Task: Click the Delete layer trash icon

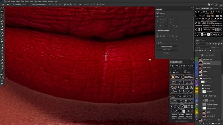Action: tap(219, 124)
